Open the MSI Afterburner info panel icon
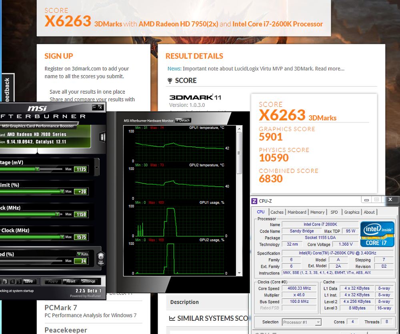400x334 pixels. tap(102, 137)
